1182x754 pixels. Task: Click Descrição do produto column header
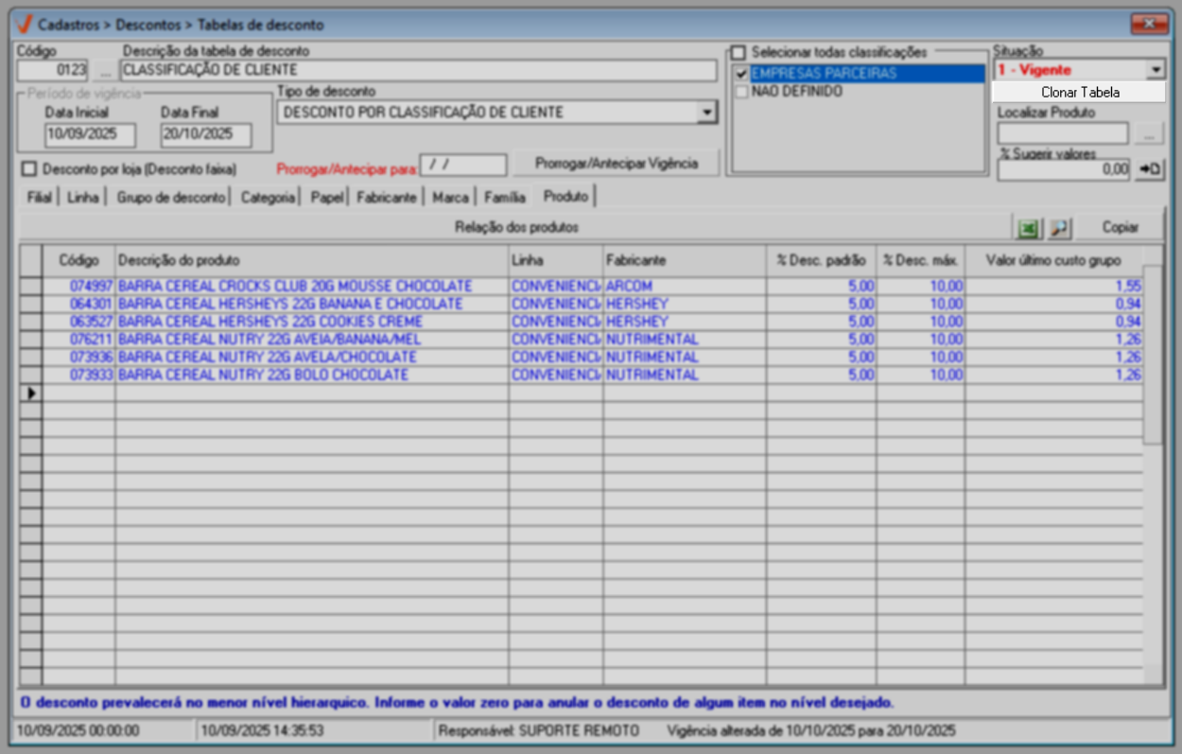click(312, 260)
